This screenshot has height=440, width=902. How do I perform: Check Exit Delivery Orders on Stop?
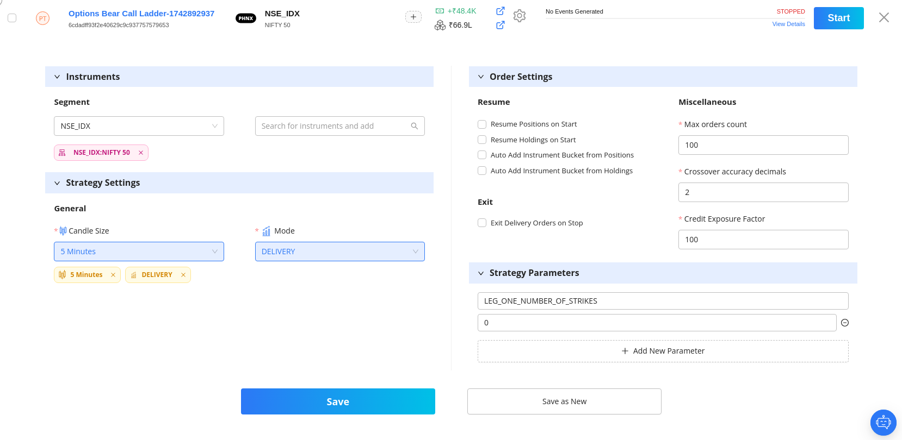tap(482, 223)
